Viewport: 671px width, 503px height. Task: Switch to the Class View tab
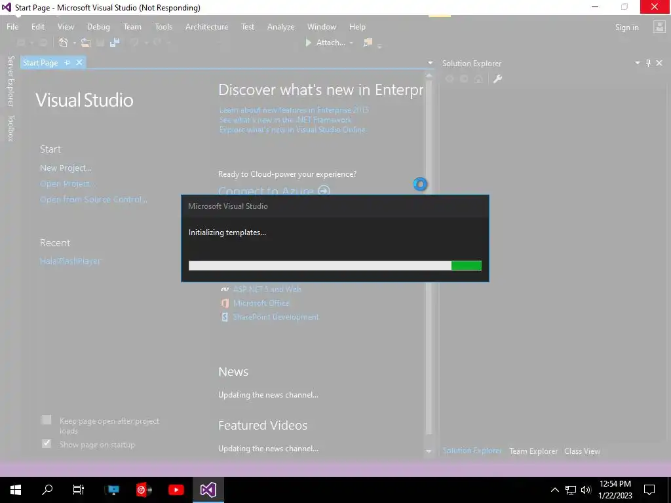582,451
